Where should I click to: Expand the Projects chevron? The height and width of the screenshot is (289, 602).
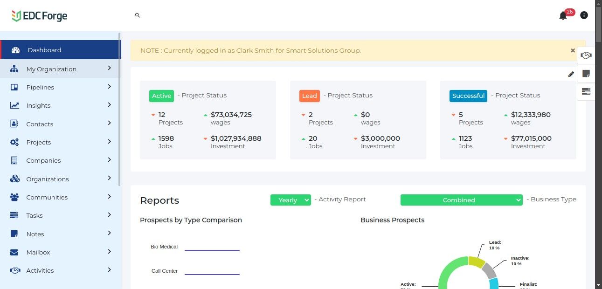(x=110, y=142)
